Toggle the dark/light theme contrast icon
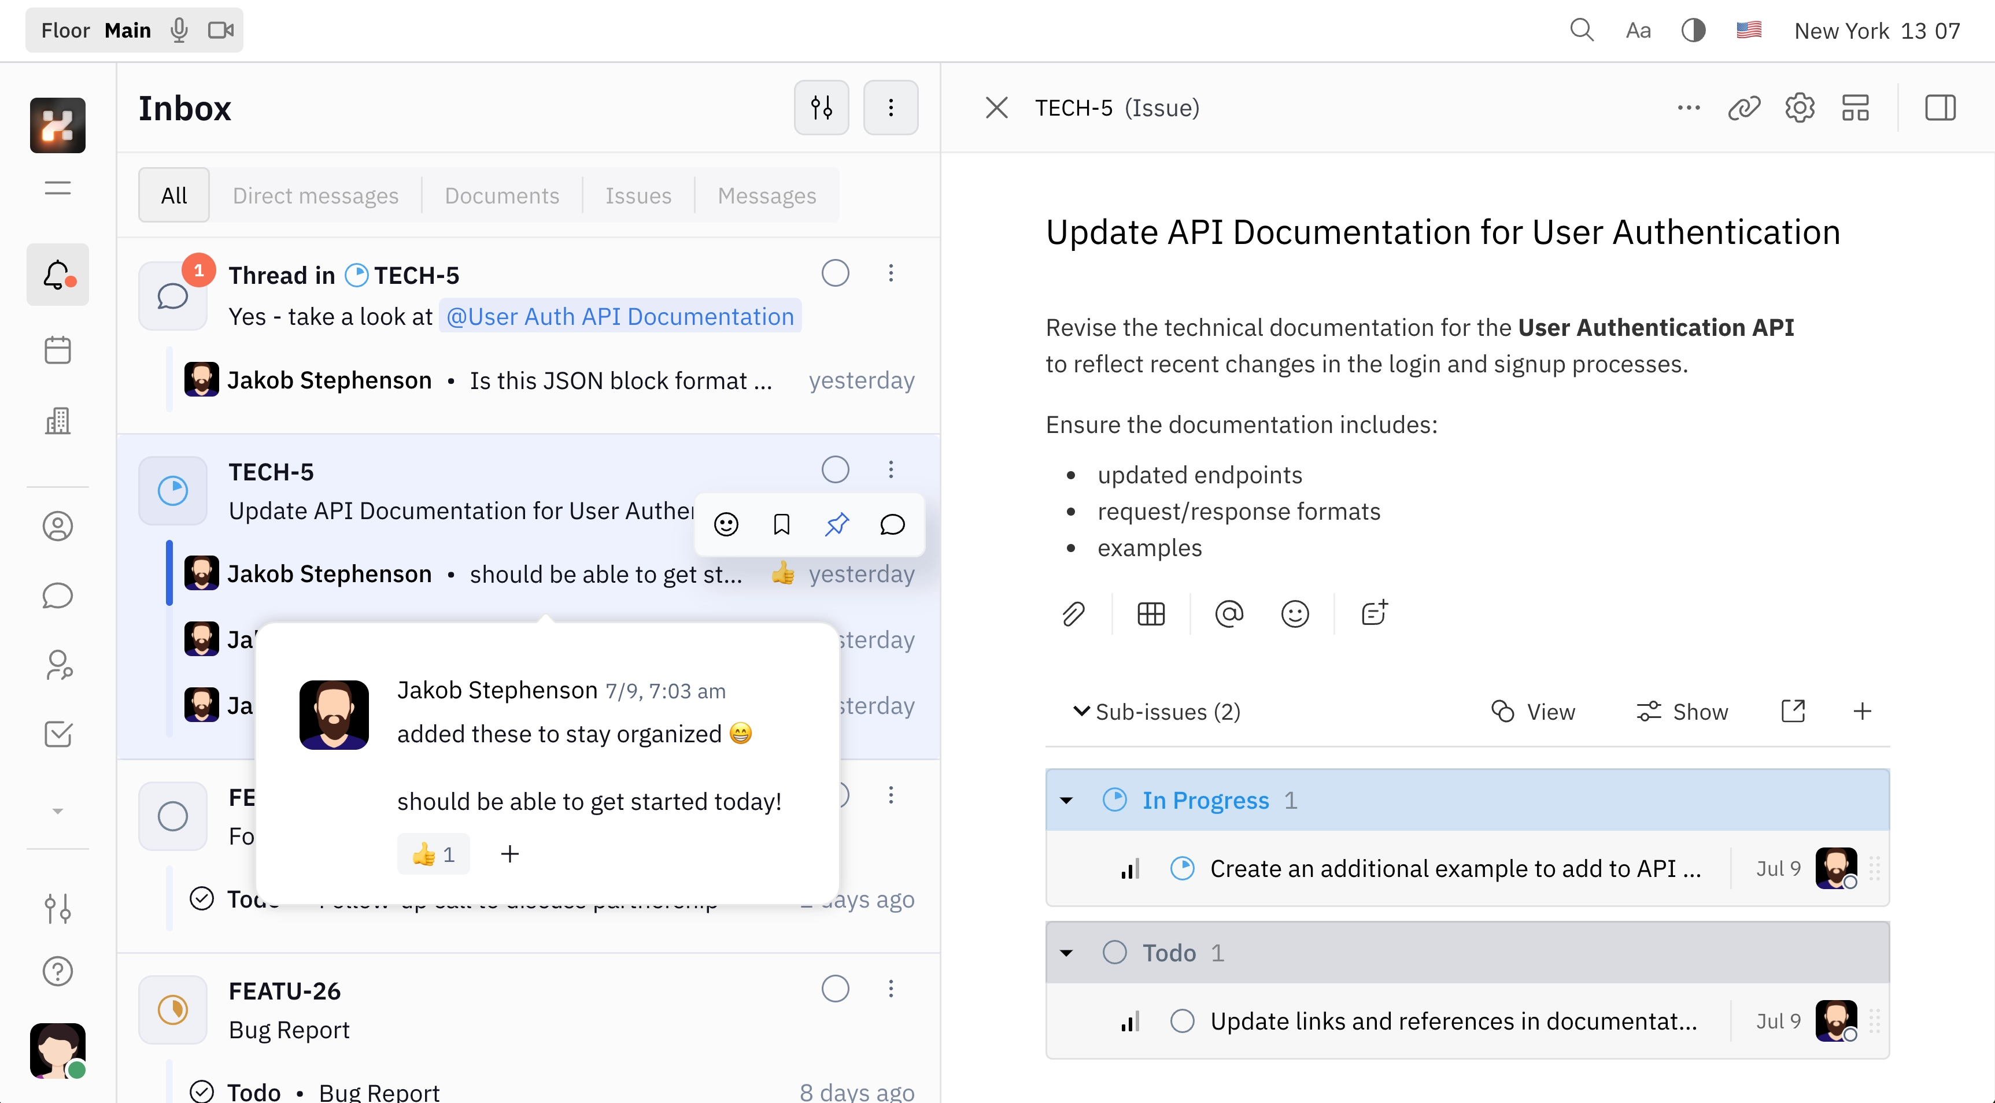 point(1693,30)
